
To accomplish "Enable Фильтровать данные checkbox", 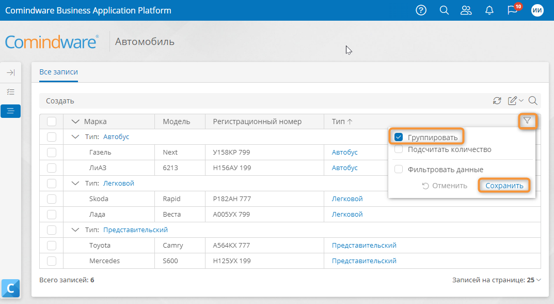I will click(399, 170).
